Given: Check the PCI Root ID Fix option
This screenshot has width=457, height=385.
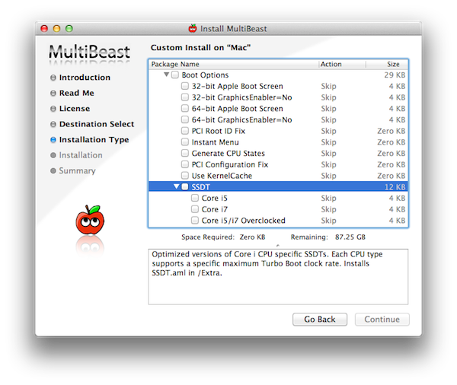Looking at the screenshot, I should pos(185,131).
